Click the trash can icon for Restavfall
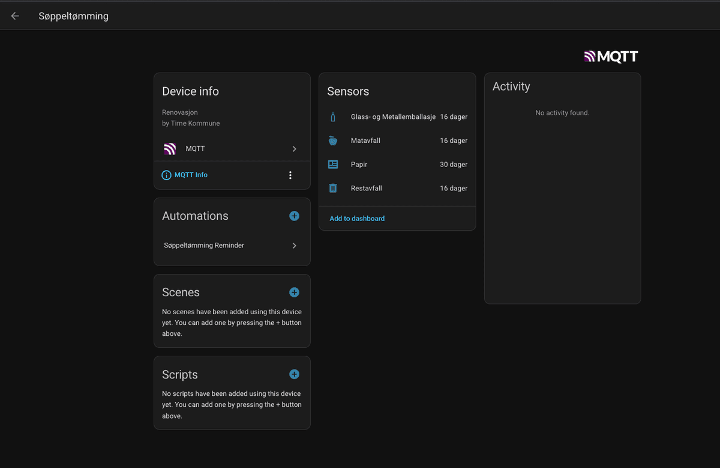This screenshot has height=468, width=720. pyautogui.click(x=333, y=188)
